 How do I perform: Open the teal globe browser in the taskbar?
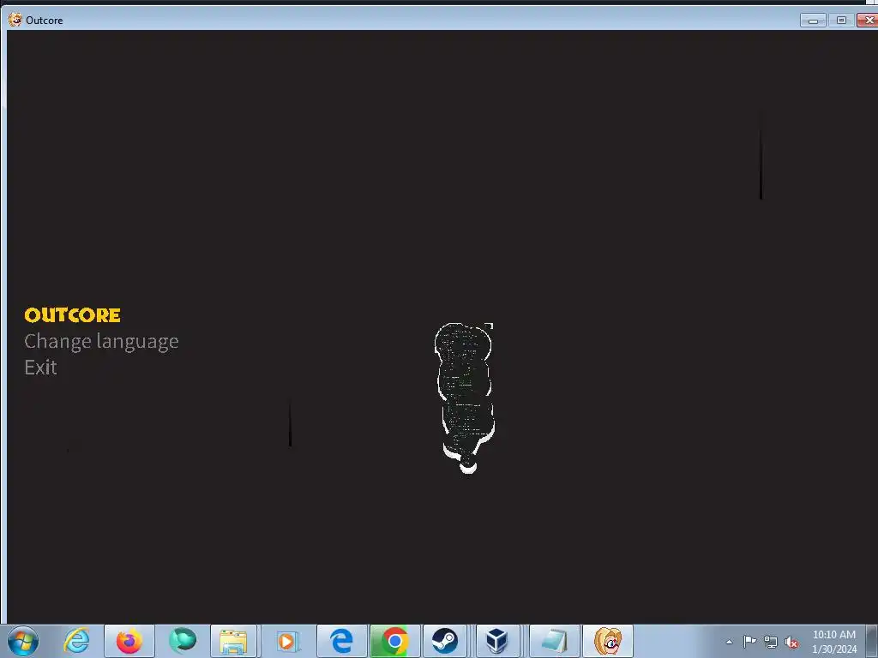[x=183, y=641]
